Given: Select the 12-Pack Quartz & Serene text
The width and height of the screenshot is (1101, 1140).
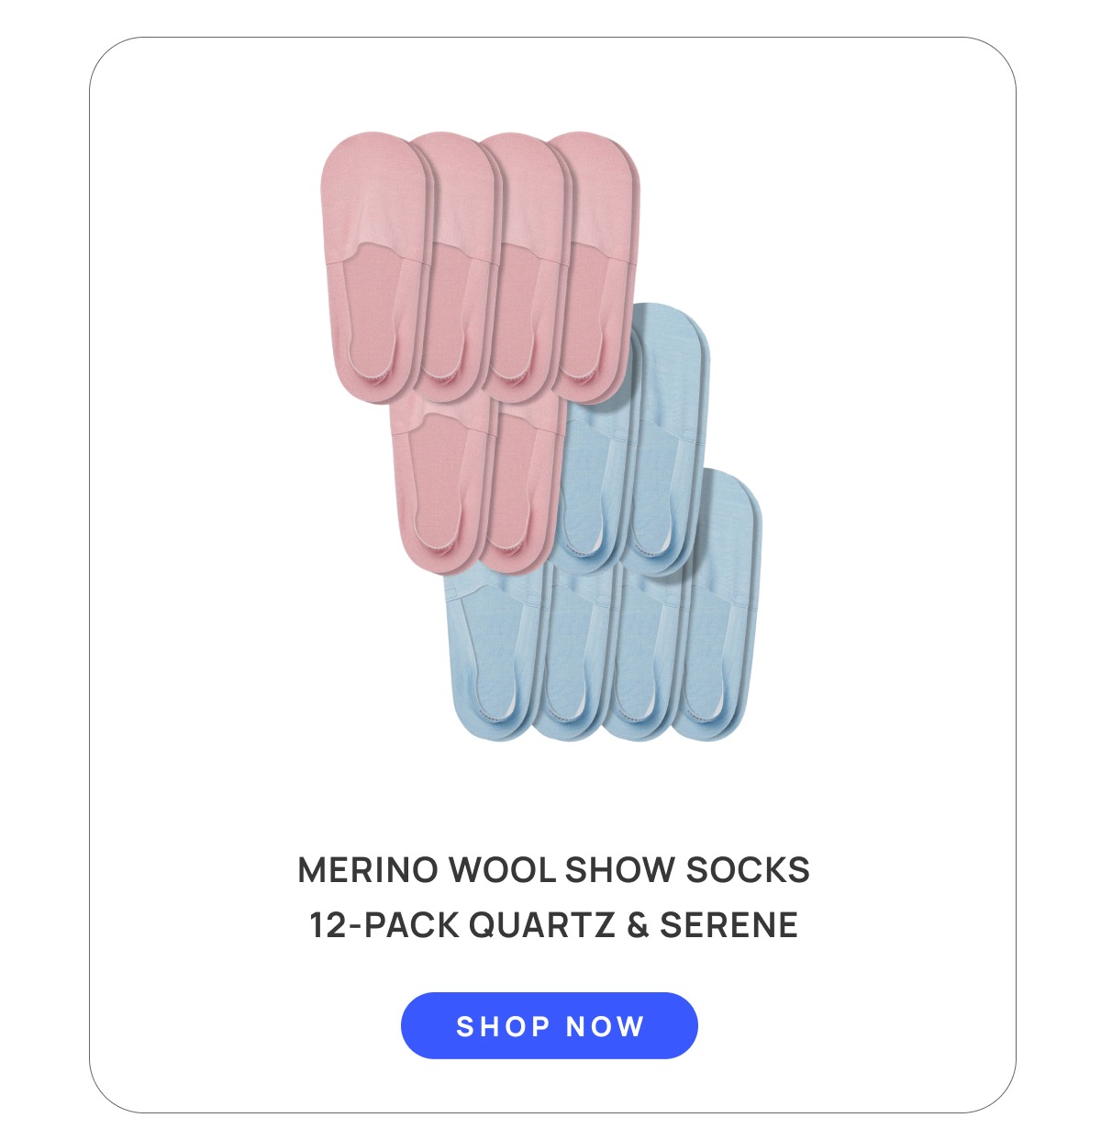Looking at the screenshot, I should [x=553, y=924].
